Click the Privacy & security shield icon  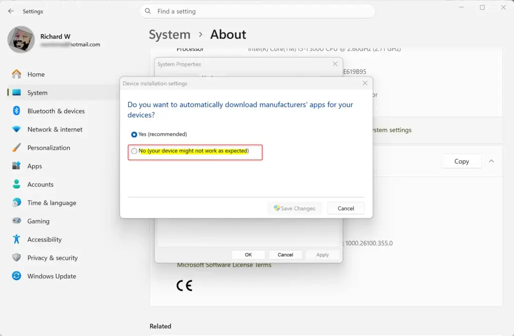17,258
